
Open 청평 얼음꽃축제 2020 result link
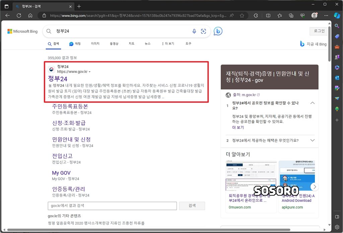click(96, 223)
